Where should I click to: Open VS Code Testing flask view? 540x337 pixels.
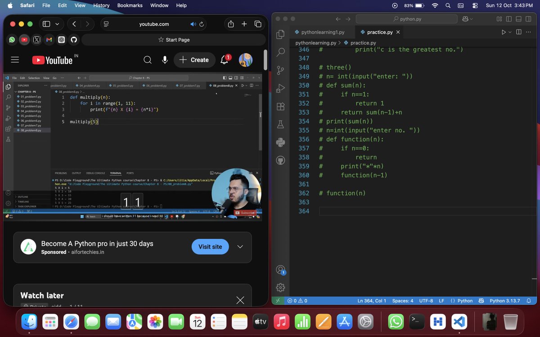(280, 124)
